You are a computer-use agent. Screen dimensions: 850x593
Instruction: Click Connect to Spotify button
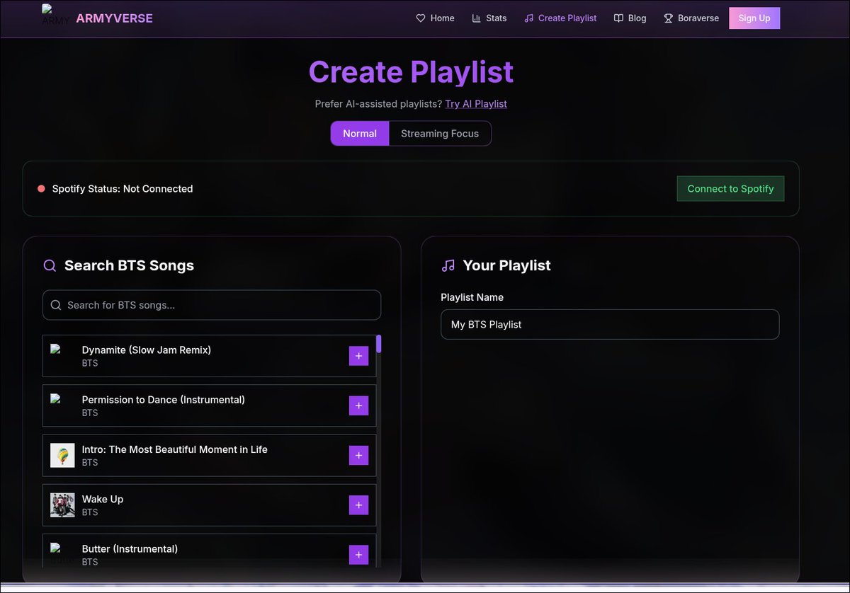coord(730,189)
